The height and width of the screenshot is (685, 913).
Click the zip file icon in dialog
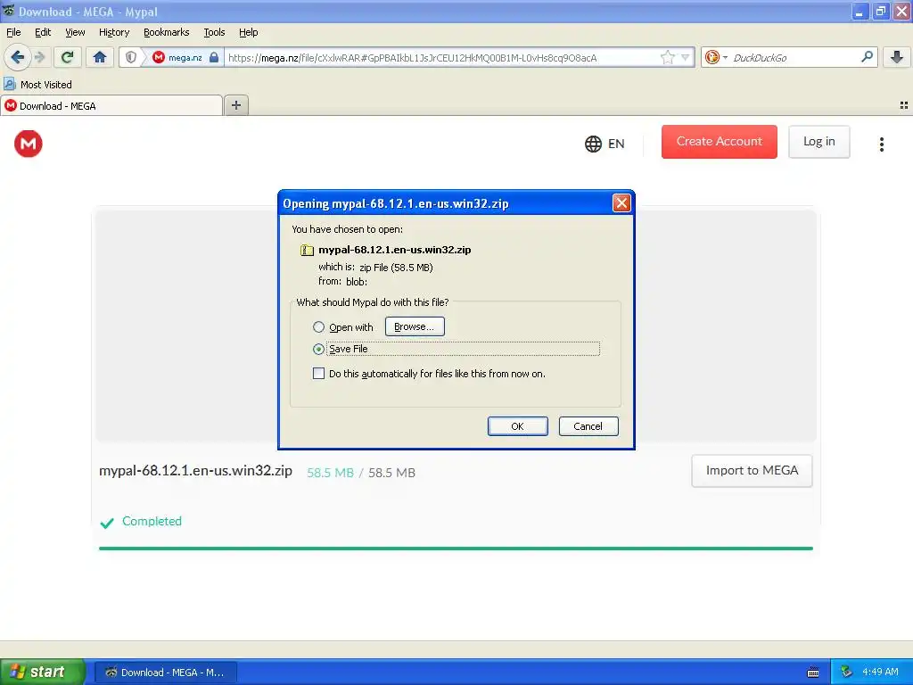[307, 250]
